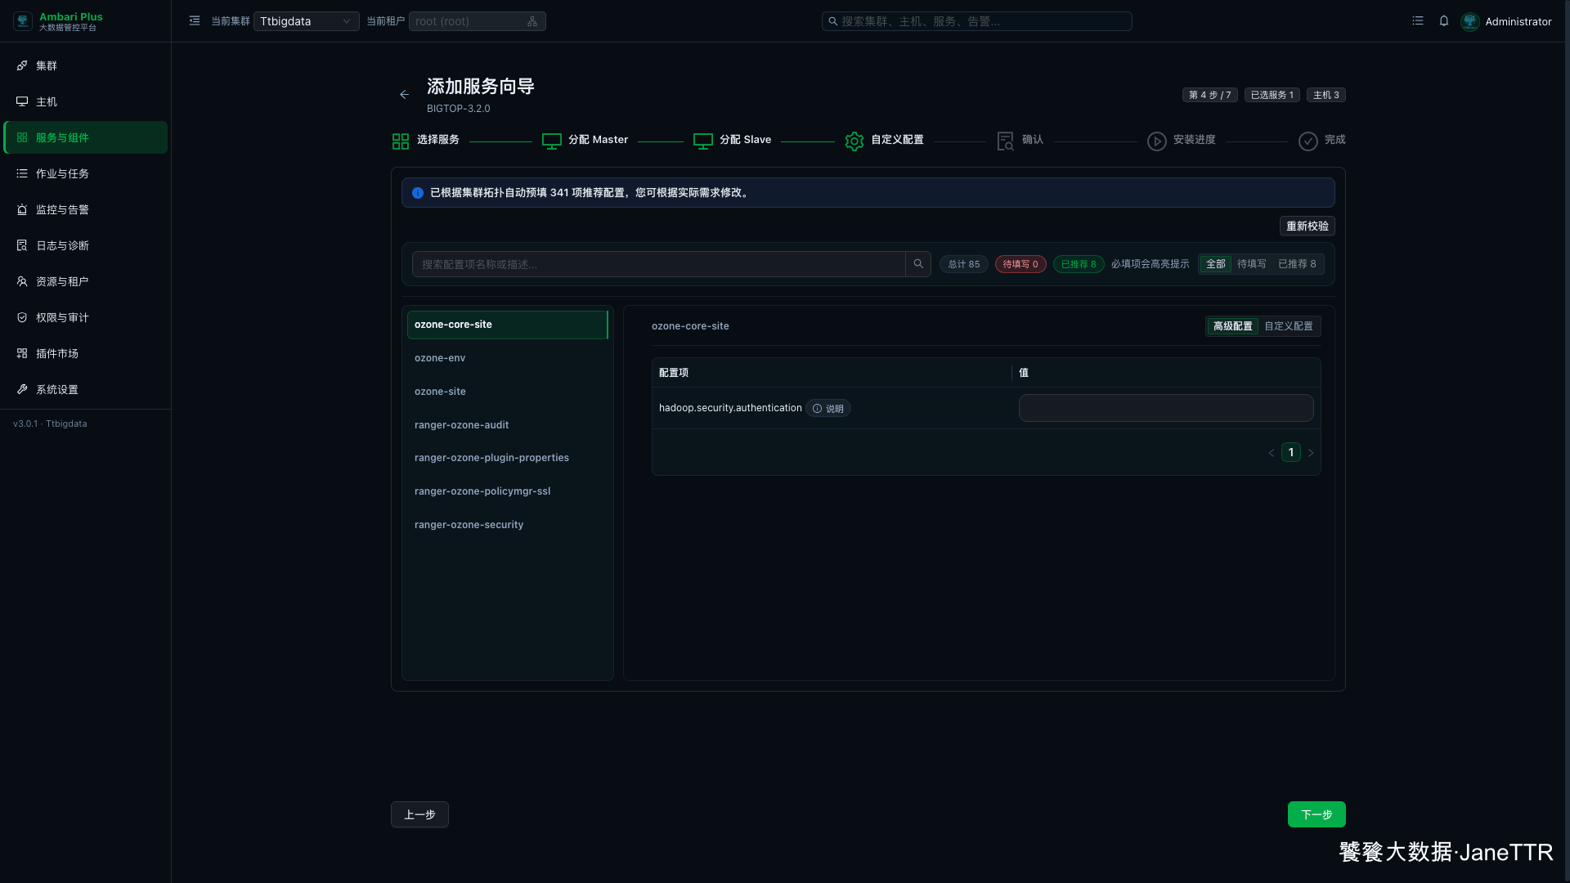This screenshot has height=883, width=1570.
Task: Click the 第 4 步 / 7 badge
Action: pyautogui.click(x=1210, y=95)
